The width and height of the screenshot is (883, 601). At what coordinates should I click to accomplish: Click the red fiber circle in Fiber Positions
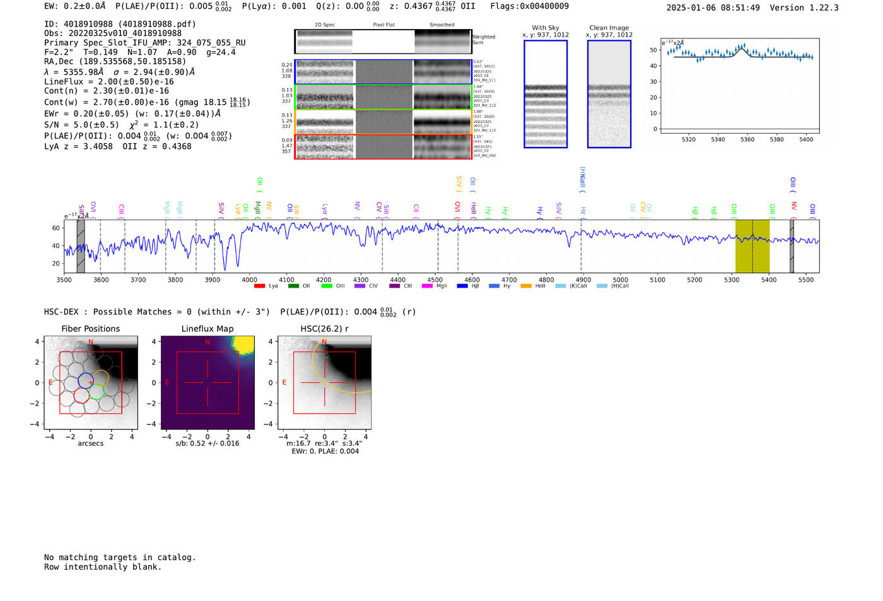point(81,395)
